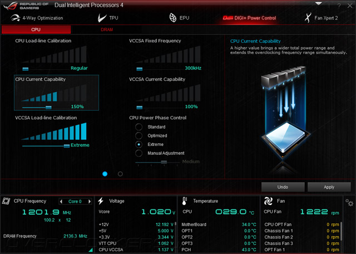Select Optimized power phase control
Viewport: 356px width, 254px height.
pos(139,136)
